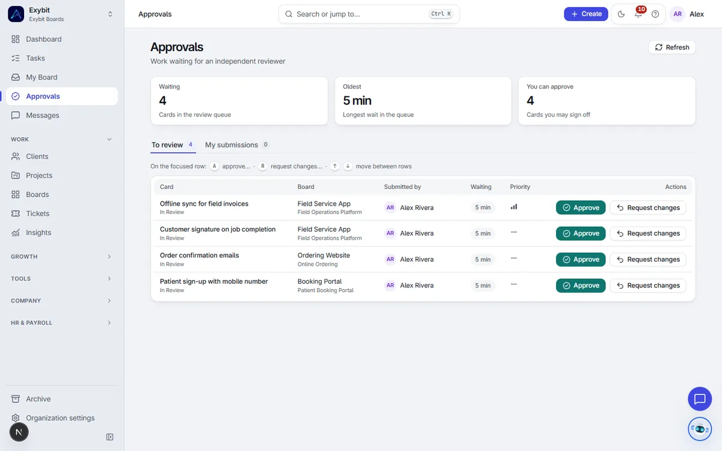Click the Tasks checklist icon
Screen dimensions: 722x451
tap(16, 58)
